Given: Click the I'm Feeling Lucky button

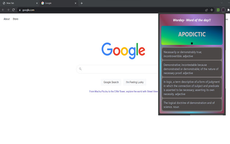Looking at the screenshot, I should coord(135,82).
